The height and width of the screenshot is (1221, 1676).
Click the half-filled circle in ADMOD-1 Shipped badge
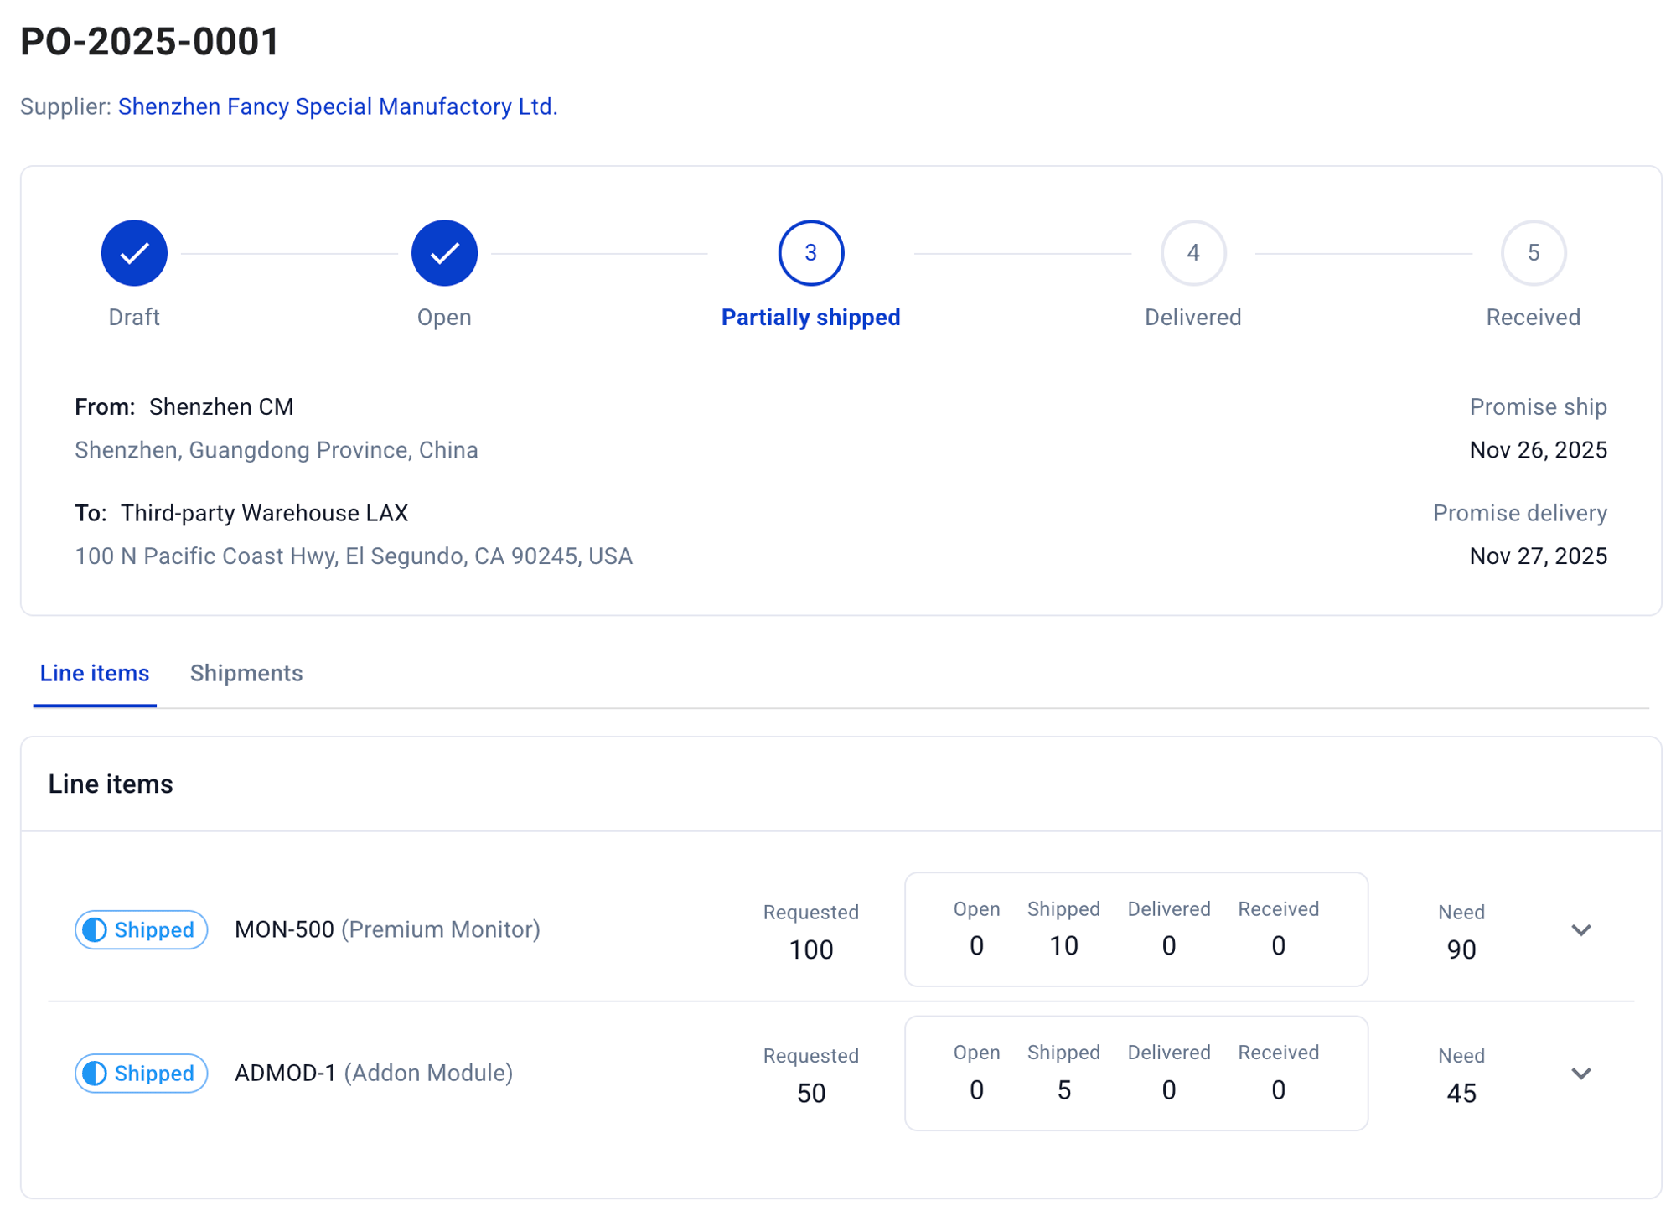pyautogui.click(x=95, y=1073)
